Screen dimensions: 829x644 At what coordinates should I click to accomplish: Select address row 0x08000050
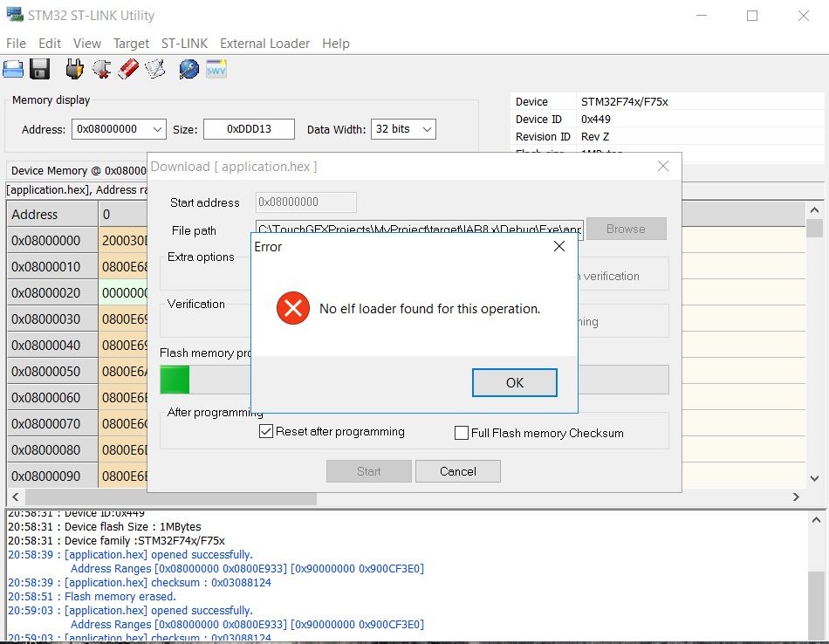click(52, 372)
